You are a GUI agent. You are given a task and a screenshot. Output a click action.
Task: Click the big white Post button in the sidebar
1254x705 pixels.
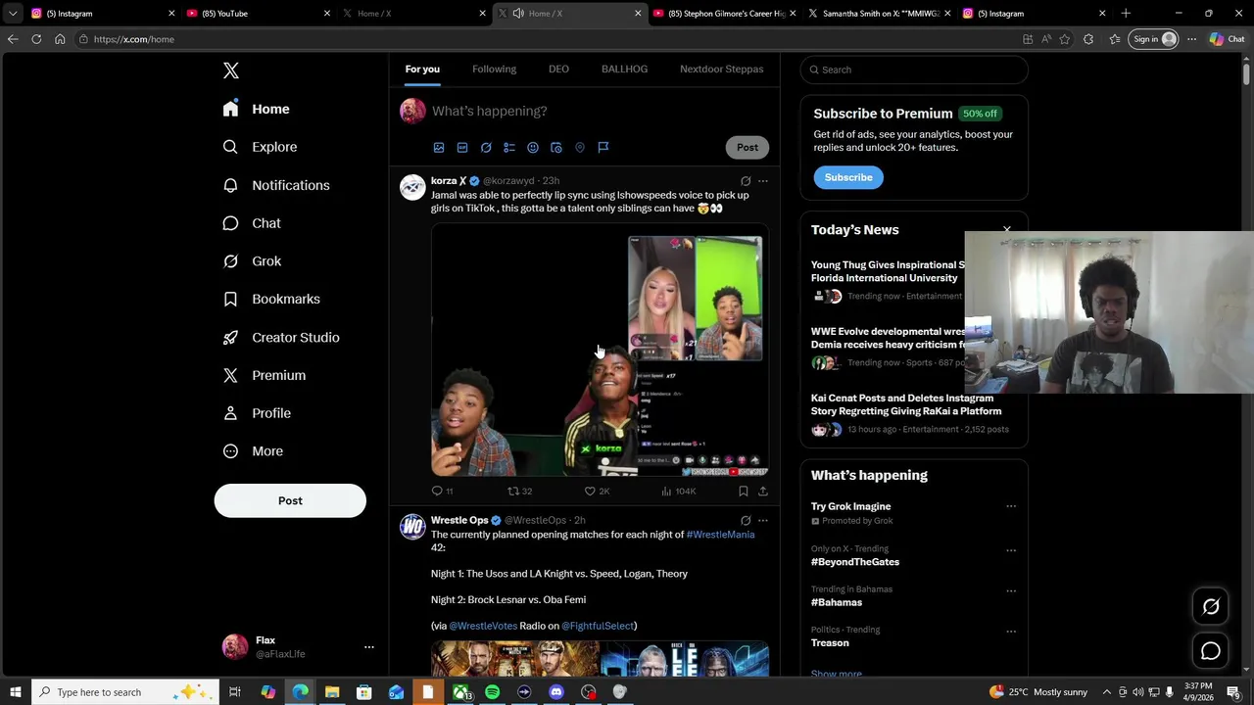click(x=290, y=500)
